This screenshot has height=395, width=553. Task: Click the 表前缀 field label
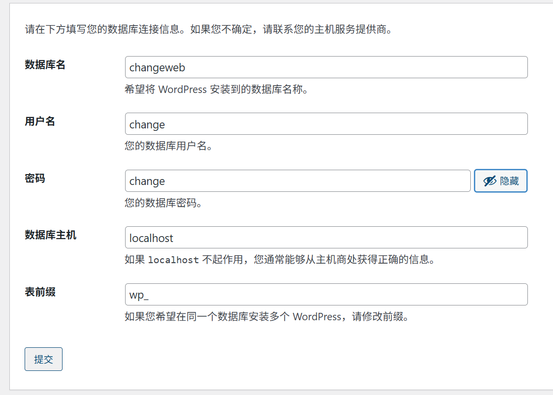click(40, 292)
